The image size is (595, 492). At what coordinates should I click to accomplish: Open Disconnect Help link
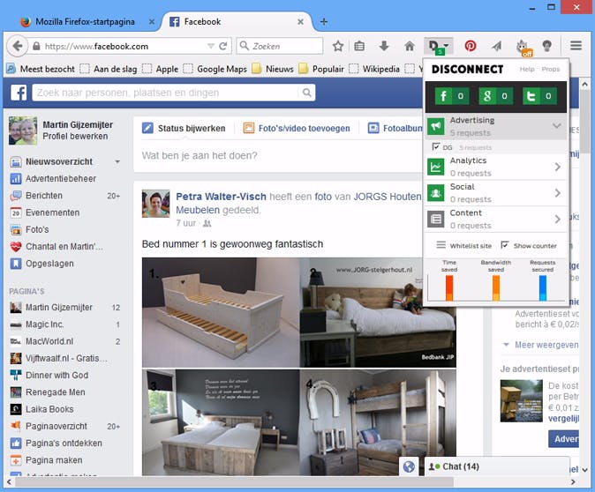tap(527, 69)
